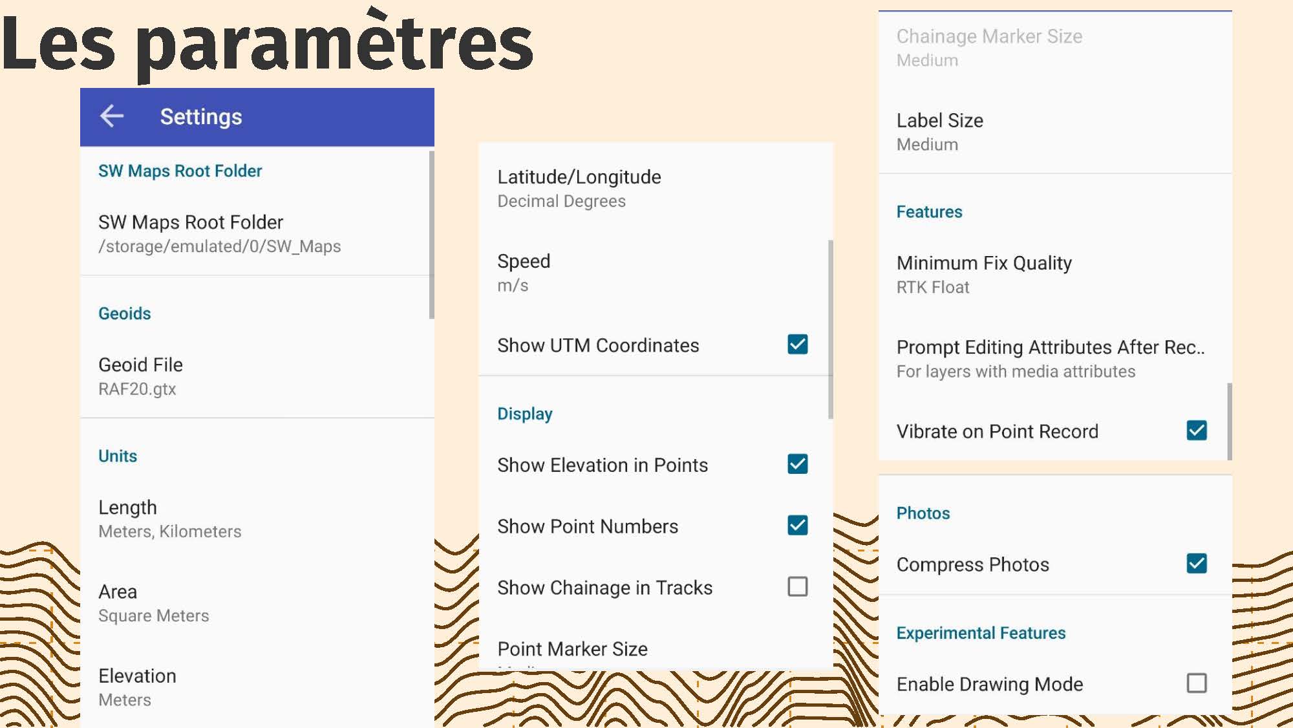The image size is (1293, 728).
Task: Select Geoid File RAF20.gtx entry
Action: [140, 376]
